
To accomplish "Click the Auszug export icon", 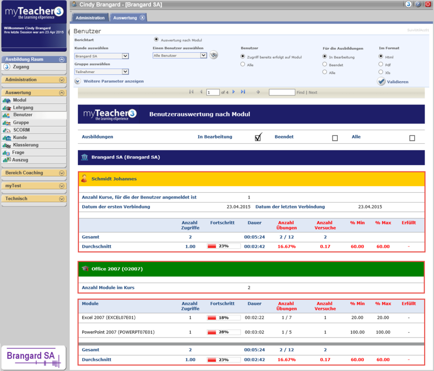I will point(7,160).
